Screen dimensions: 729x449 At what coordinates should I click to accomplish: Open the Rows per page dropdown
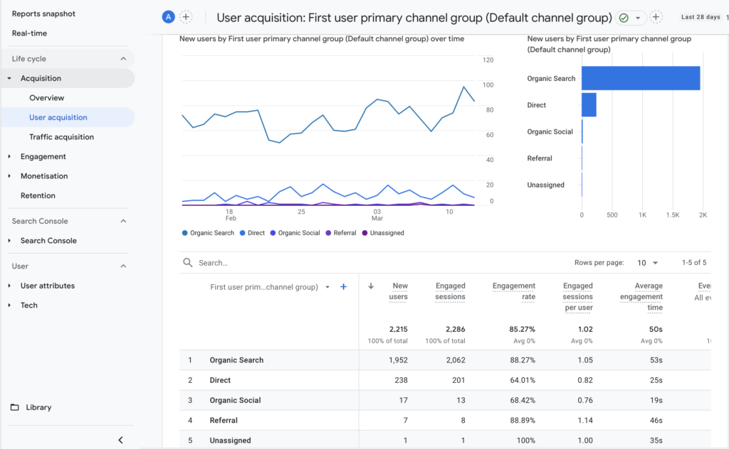647,263
